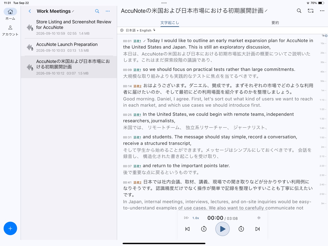Search recordings in Work Meetings list

(97, 11)
